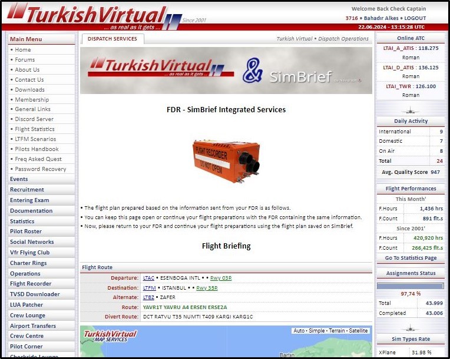Image resolution: width=450 pixels, height=359 pixels.
Task: Open About Us page
Action: click(x=27, y=69)
